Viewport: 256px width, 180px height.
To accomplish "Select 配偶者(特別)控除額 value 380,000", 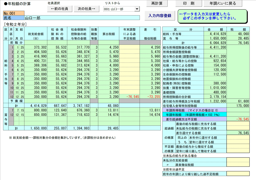I will [x=215, y=83].
